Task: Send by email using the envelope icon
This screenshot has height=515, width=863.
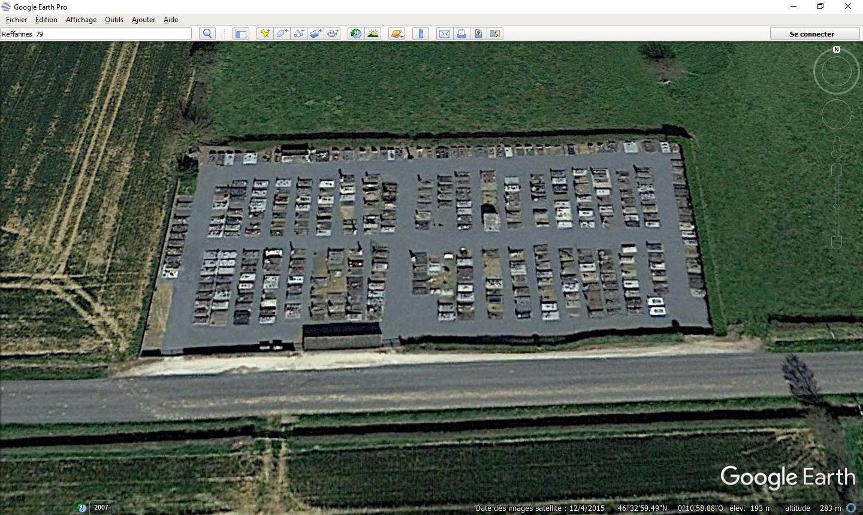Action: point(445,34)
